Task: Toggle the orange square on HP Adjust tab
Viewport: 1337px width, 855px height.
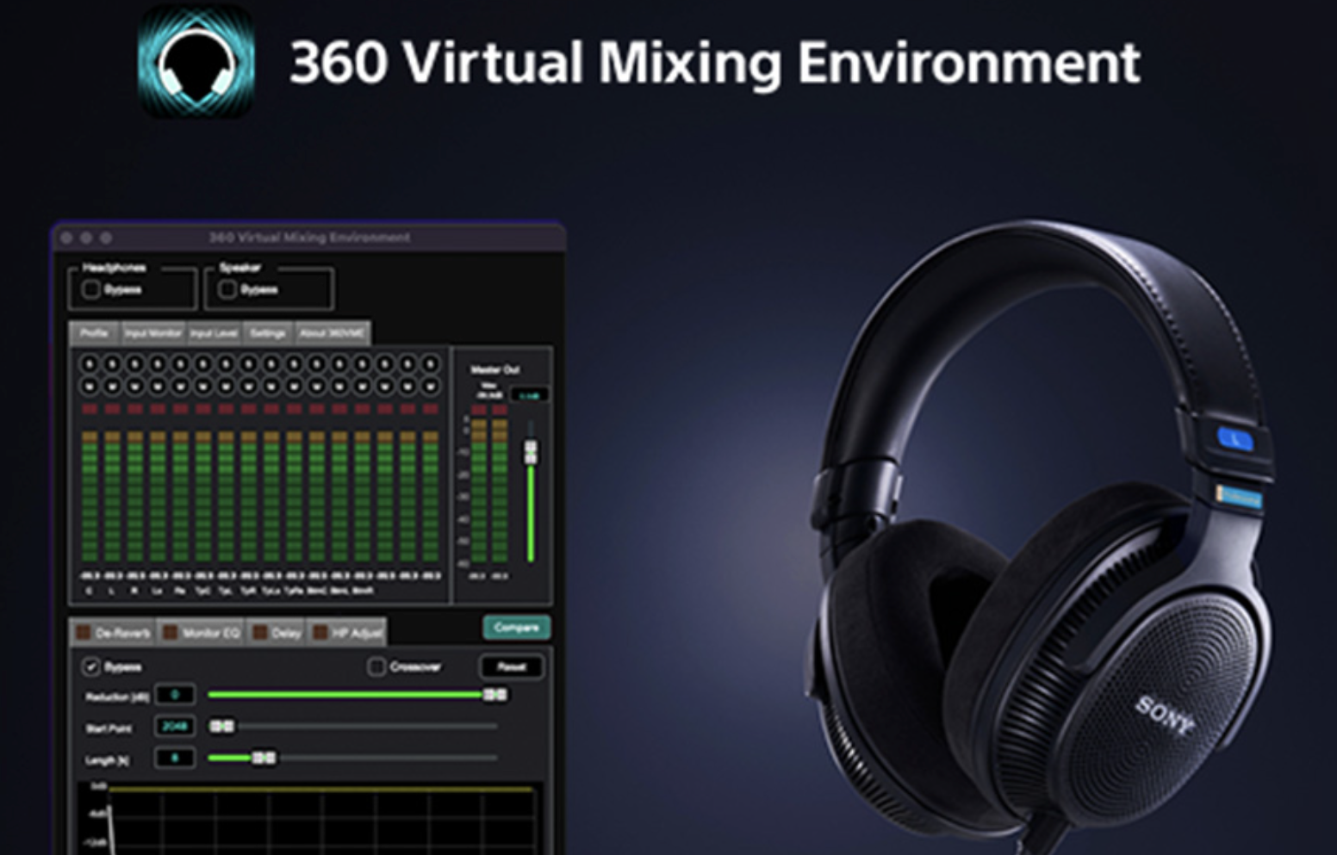Action: tap(320, 633)
